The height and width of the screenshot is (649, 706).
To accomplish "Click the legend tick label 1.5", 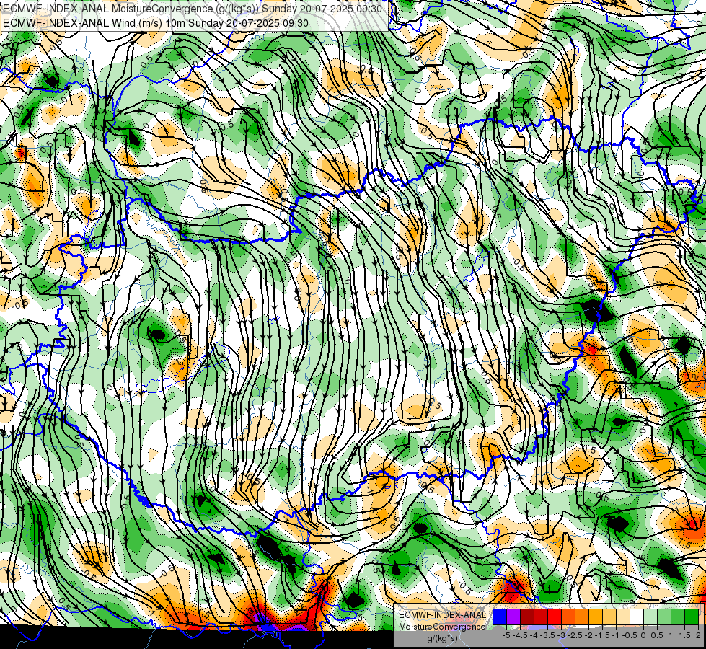I will coord(685,635).
